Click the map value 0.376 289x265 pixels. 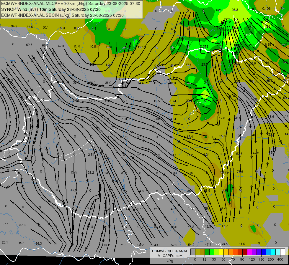[x=204, y=47]
